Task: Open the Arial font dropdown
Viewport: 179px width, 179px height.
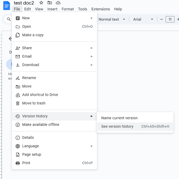Action: [x=143, y=19]
